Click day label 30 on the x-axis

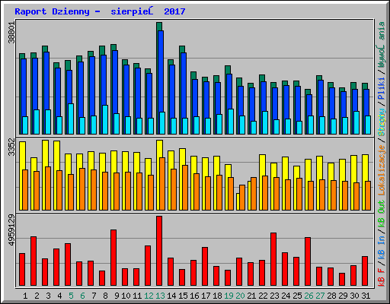point(354,296)
